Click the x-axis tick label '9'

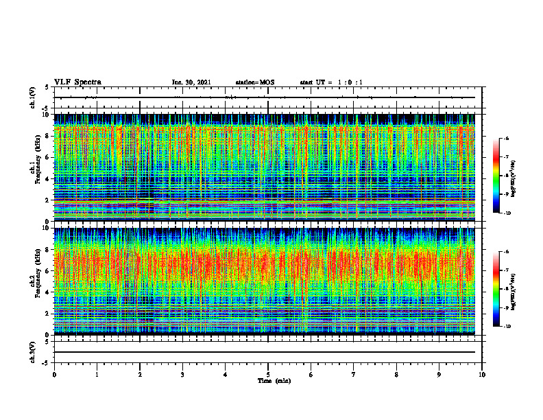pyautogui.click(x=439, y=375)
